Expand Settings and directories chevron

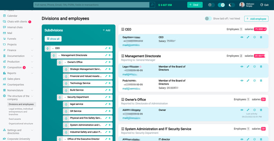point(32,130)
